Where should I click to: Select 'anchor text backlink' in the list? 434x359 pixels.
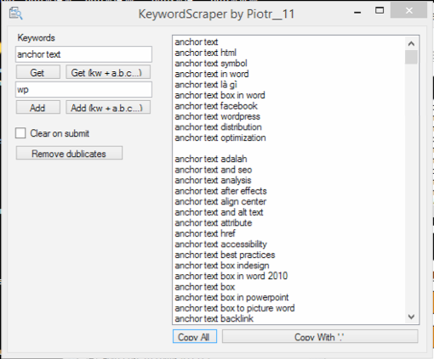(214, 318)
